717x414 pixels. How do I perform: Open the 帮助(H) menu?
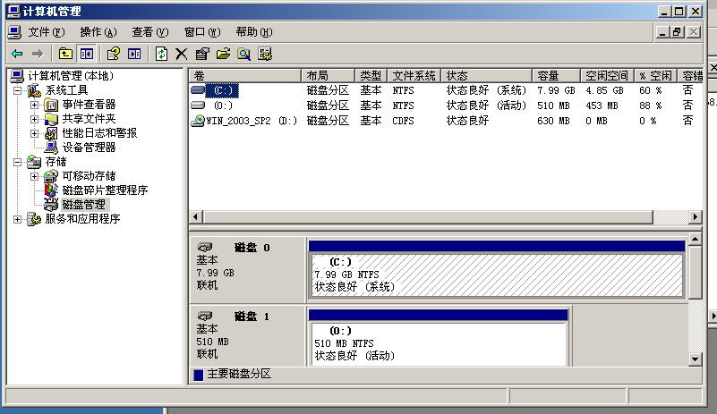coord(254,32)
